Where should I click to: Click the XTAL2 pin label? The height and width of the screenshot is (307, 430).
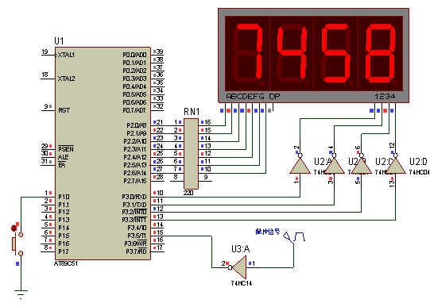point(66,79)
